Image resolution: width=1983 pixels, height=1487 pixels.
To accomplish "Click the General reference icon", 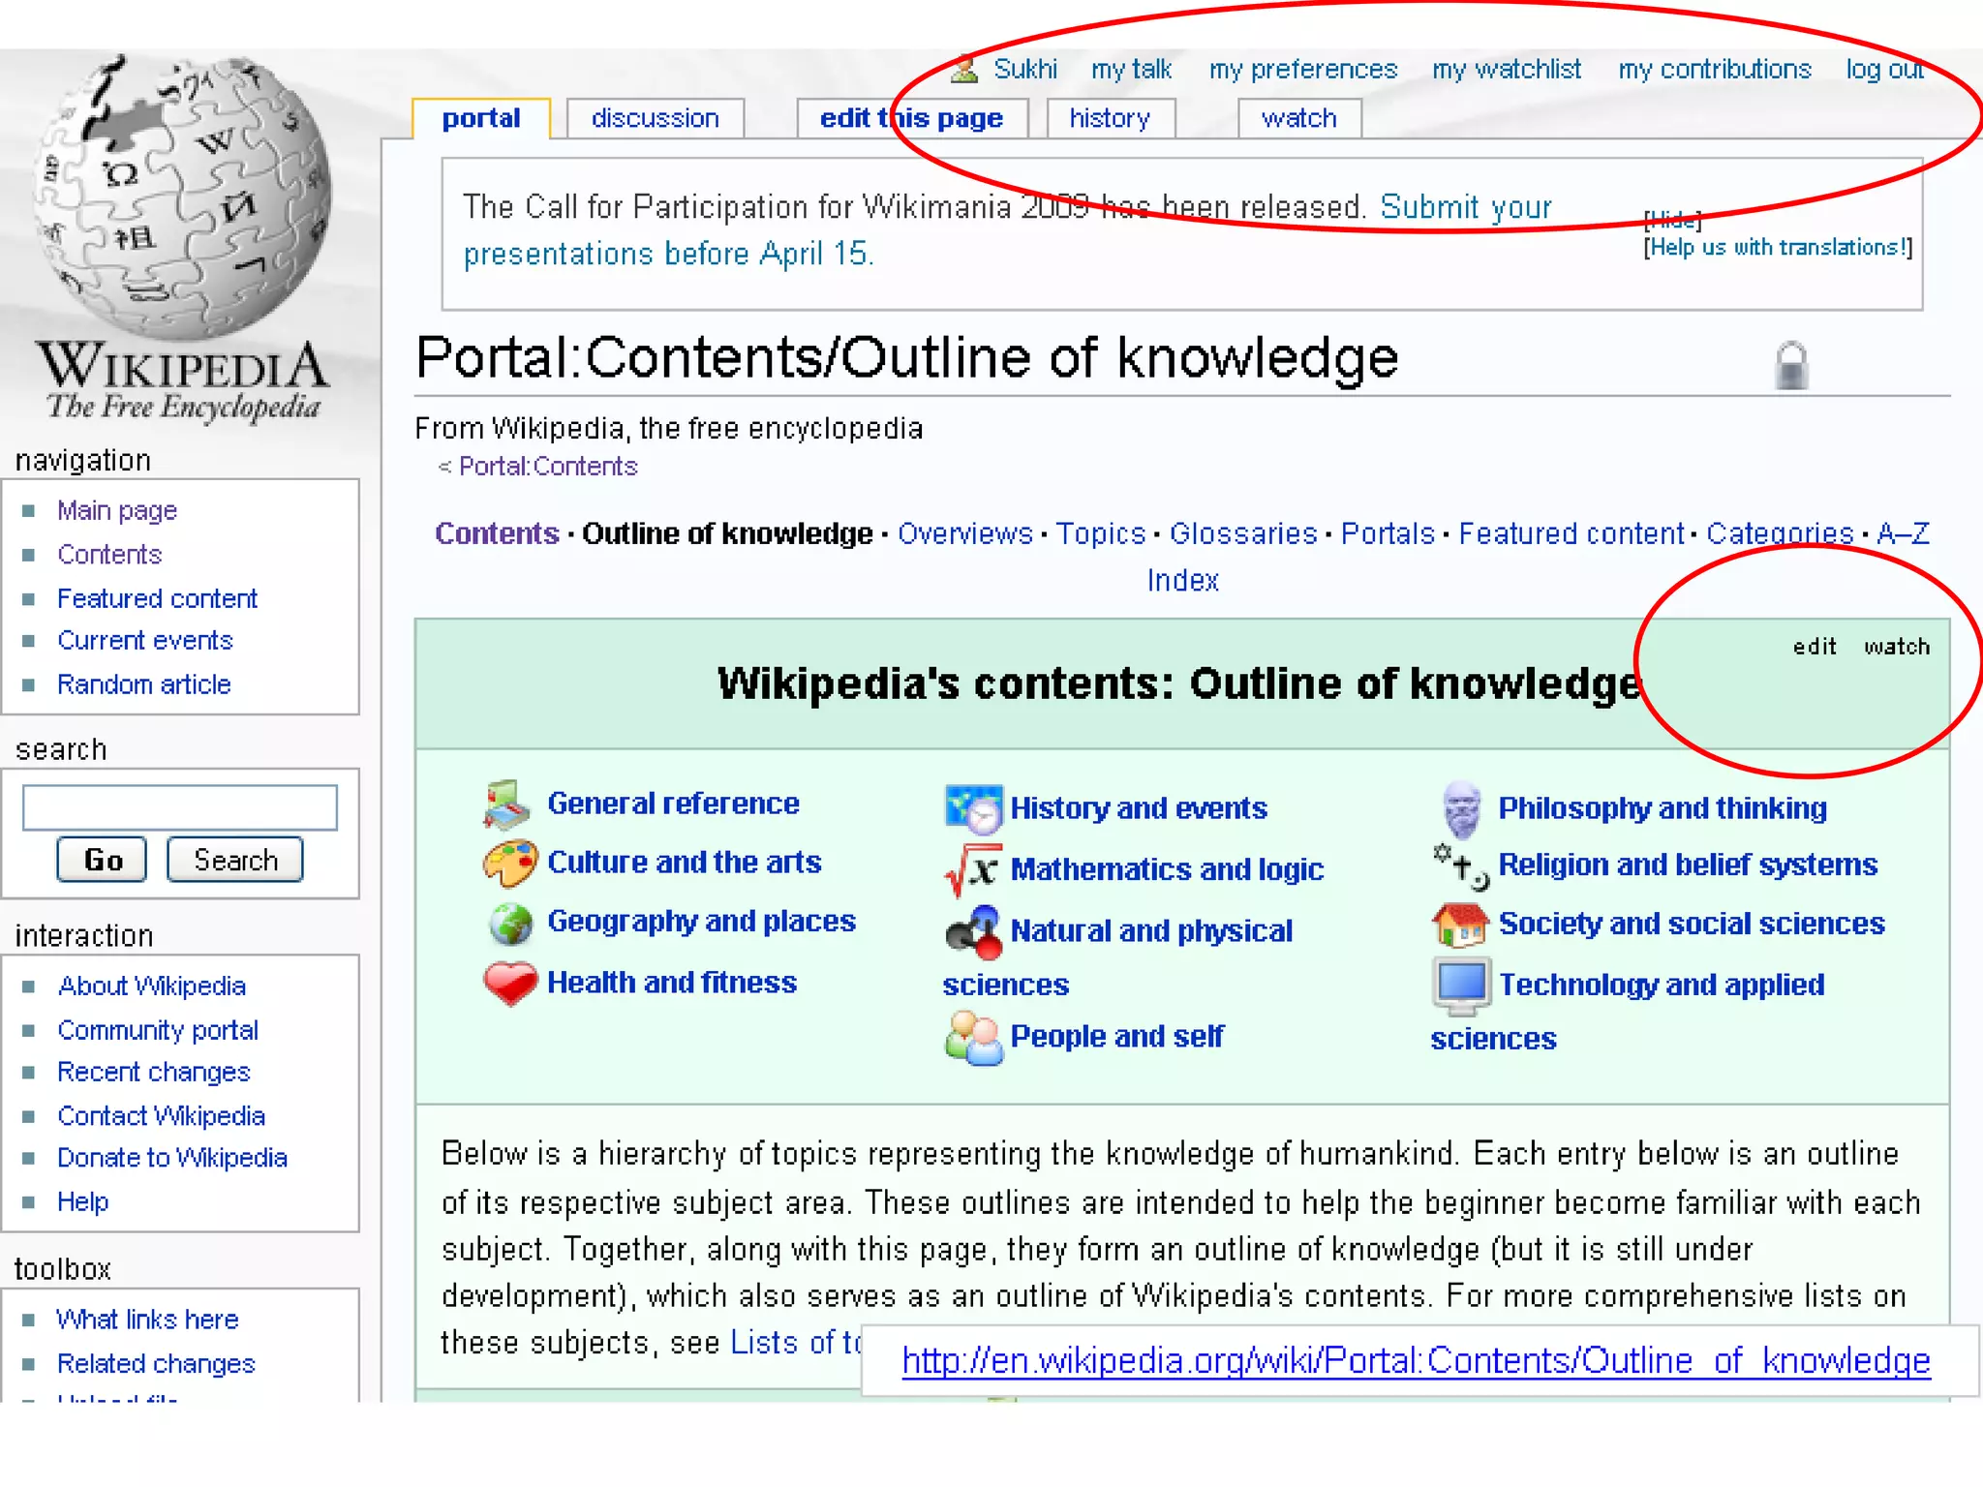I will [506, 805].
